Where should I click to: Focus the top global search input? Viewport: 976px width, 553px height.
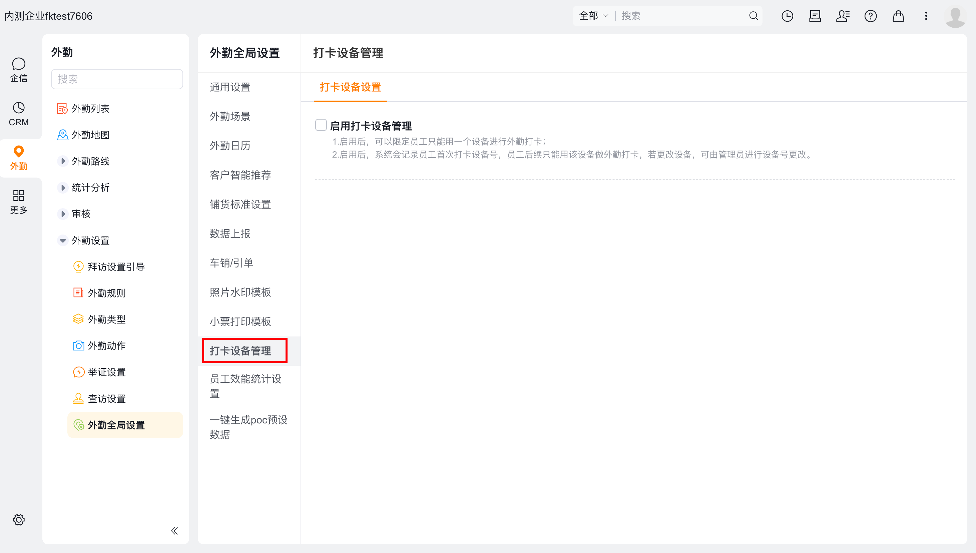tap(682, 16)
